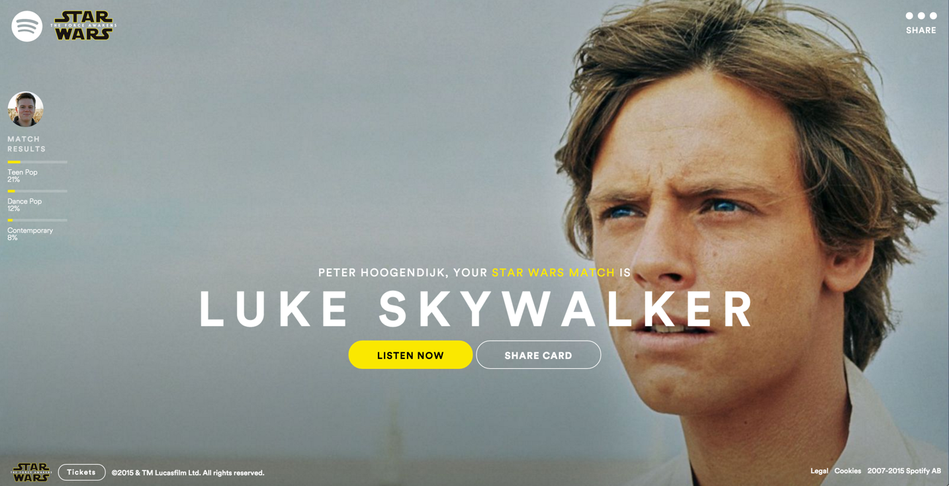The height and width of the screenshot is (486, 949).
Task: Open the Legal link
Action: pos(819,471)
